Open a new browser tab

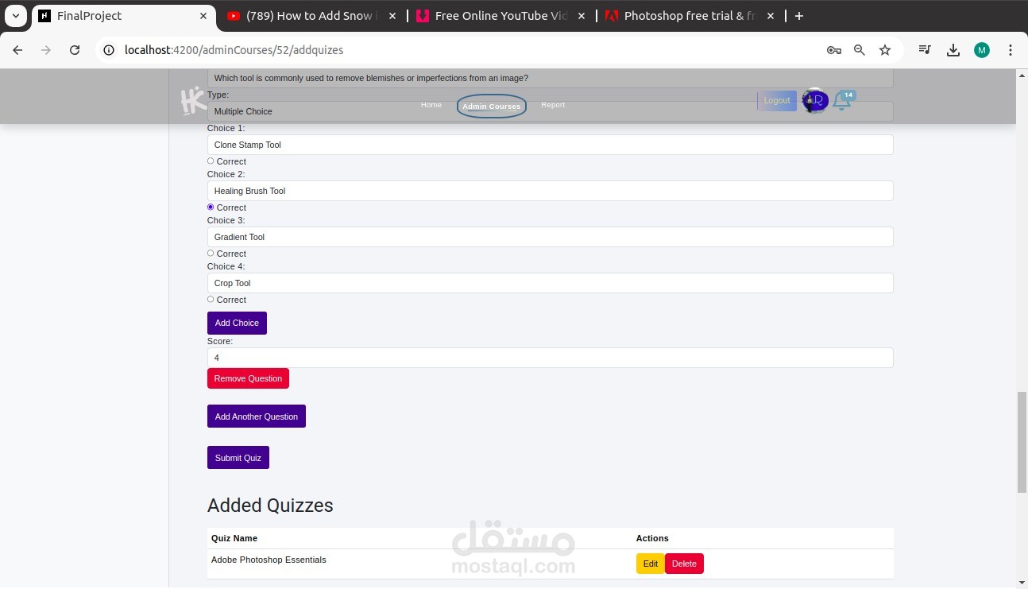(799, 16)
